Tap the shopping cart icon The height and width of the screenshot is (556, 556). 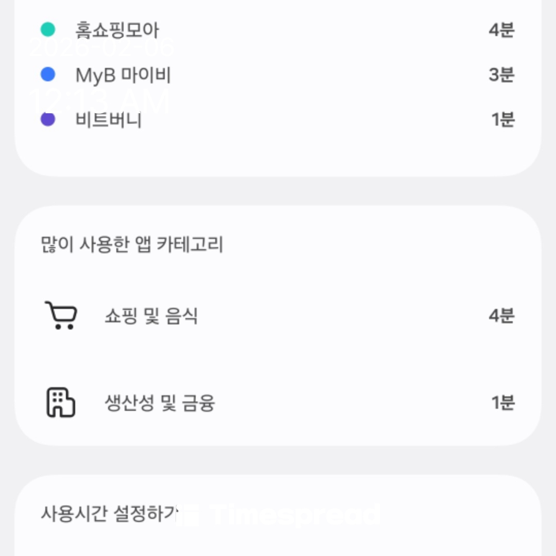coord(61,315)
